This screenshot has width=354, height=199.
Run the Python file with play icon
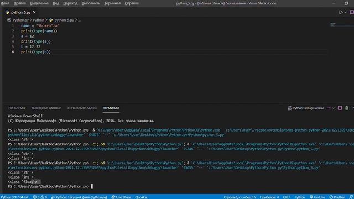341,12
